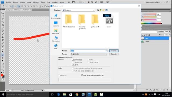172x97 pixels.
Task: Click the R red color slider
Action: coord(150,14)
